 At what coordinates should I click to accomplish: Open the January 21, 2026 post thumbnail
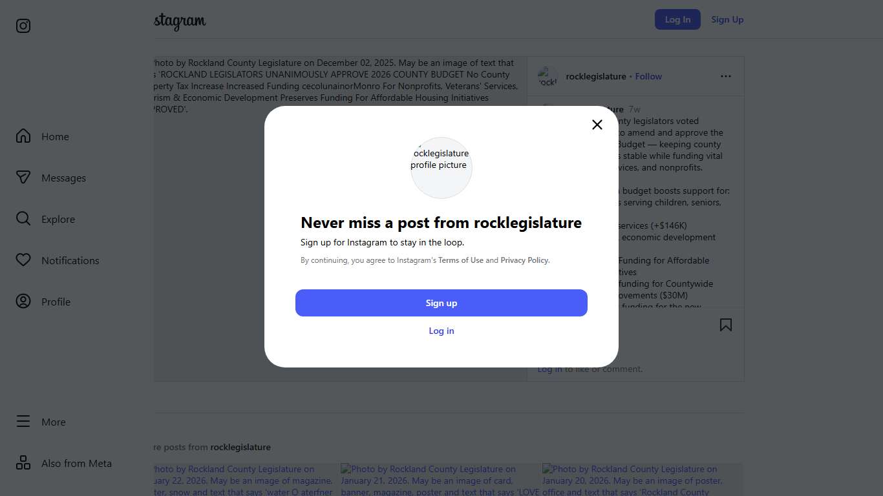point(441,480)
